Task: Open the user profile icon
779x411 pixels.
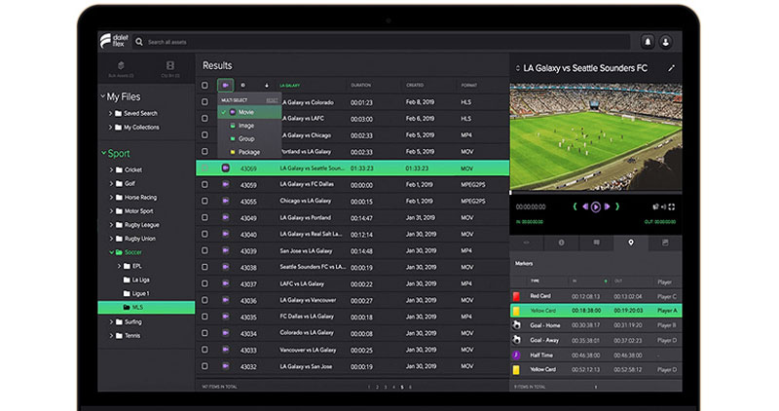Action: click(666, 42)
